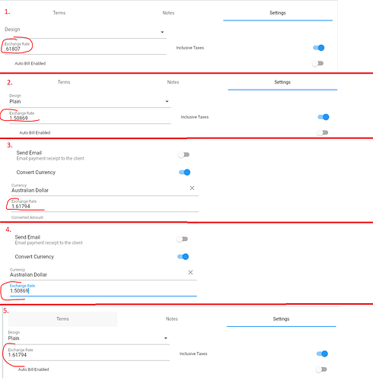This screenshot has width=373, height=380.
Task: Turn on Send Email in section 3
Action: coord(183,154)
